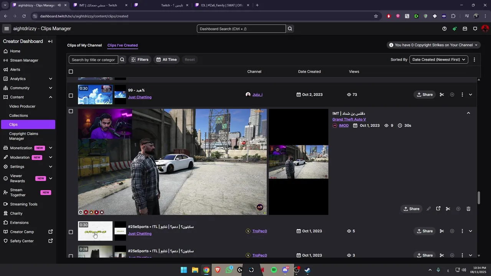The height and width of the screenshot is (276, 491).
Task: Select the 3-view TroPec0 clip checkbox
Action: pos(71,256)
